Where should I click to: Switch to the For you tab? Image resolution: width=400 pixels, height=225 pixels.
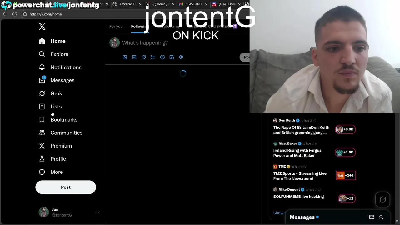coord(116,27)
